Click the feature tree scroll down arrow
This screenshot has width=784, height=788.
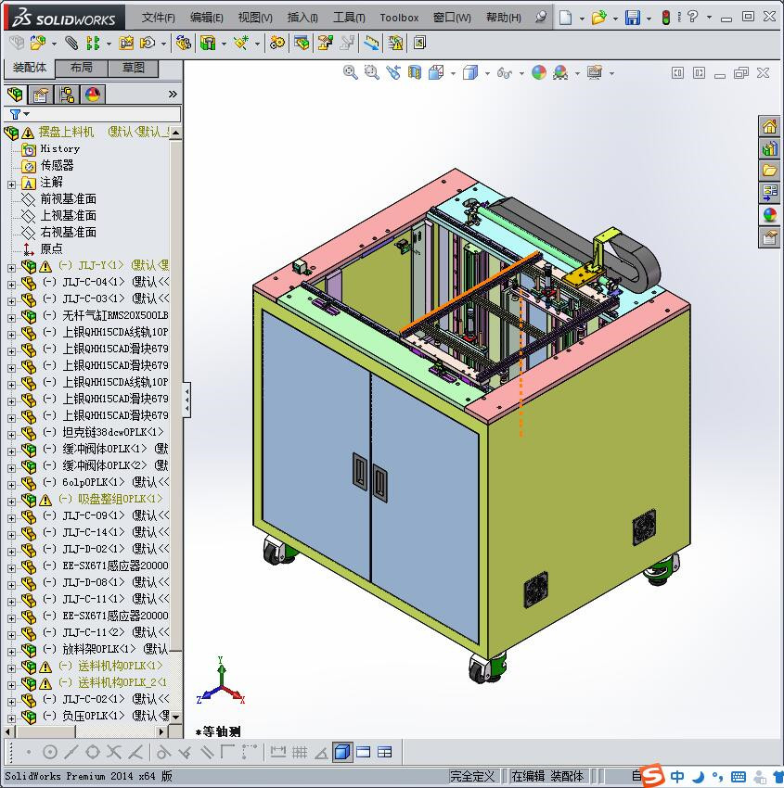[x=175, y=718]
